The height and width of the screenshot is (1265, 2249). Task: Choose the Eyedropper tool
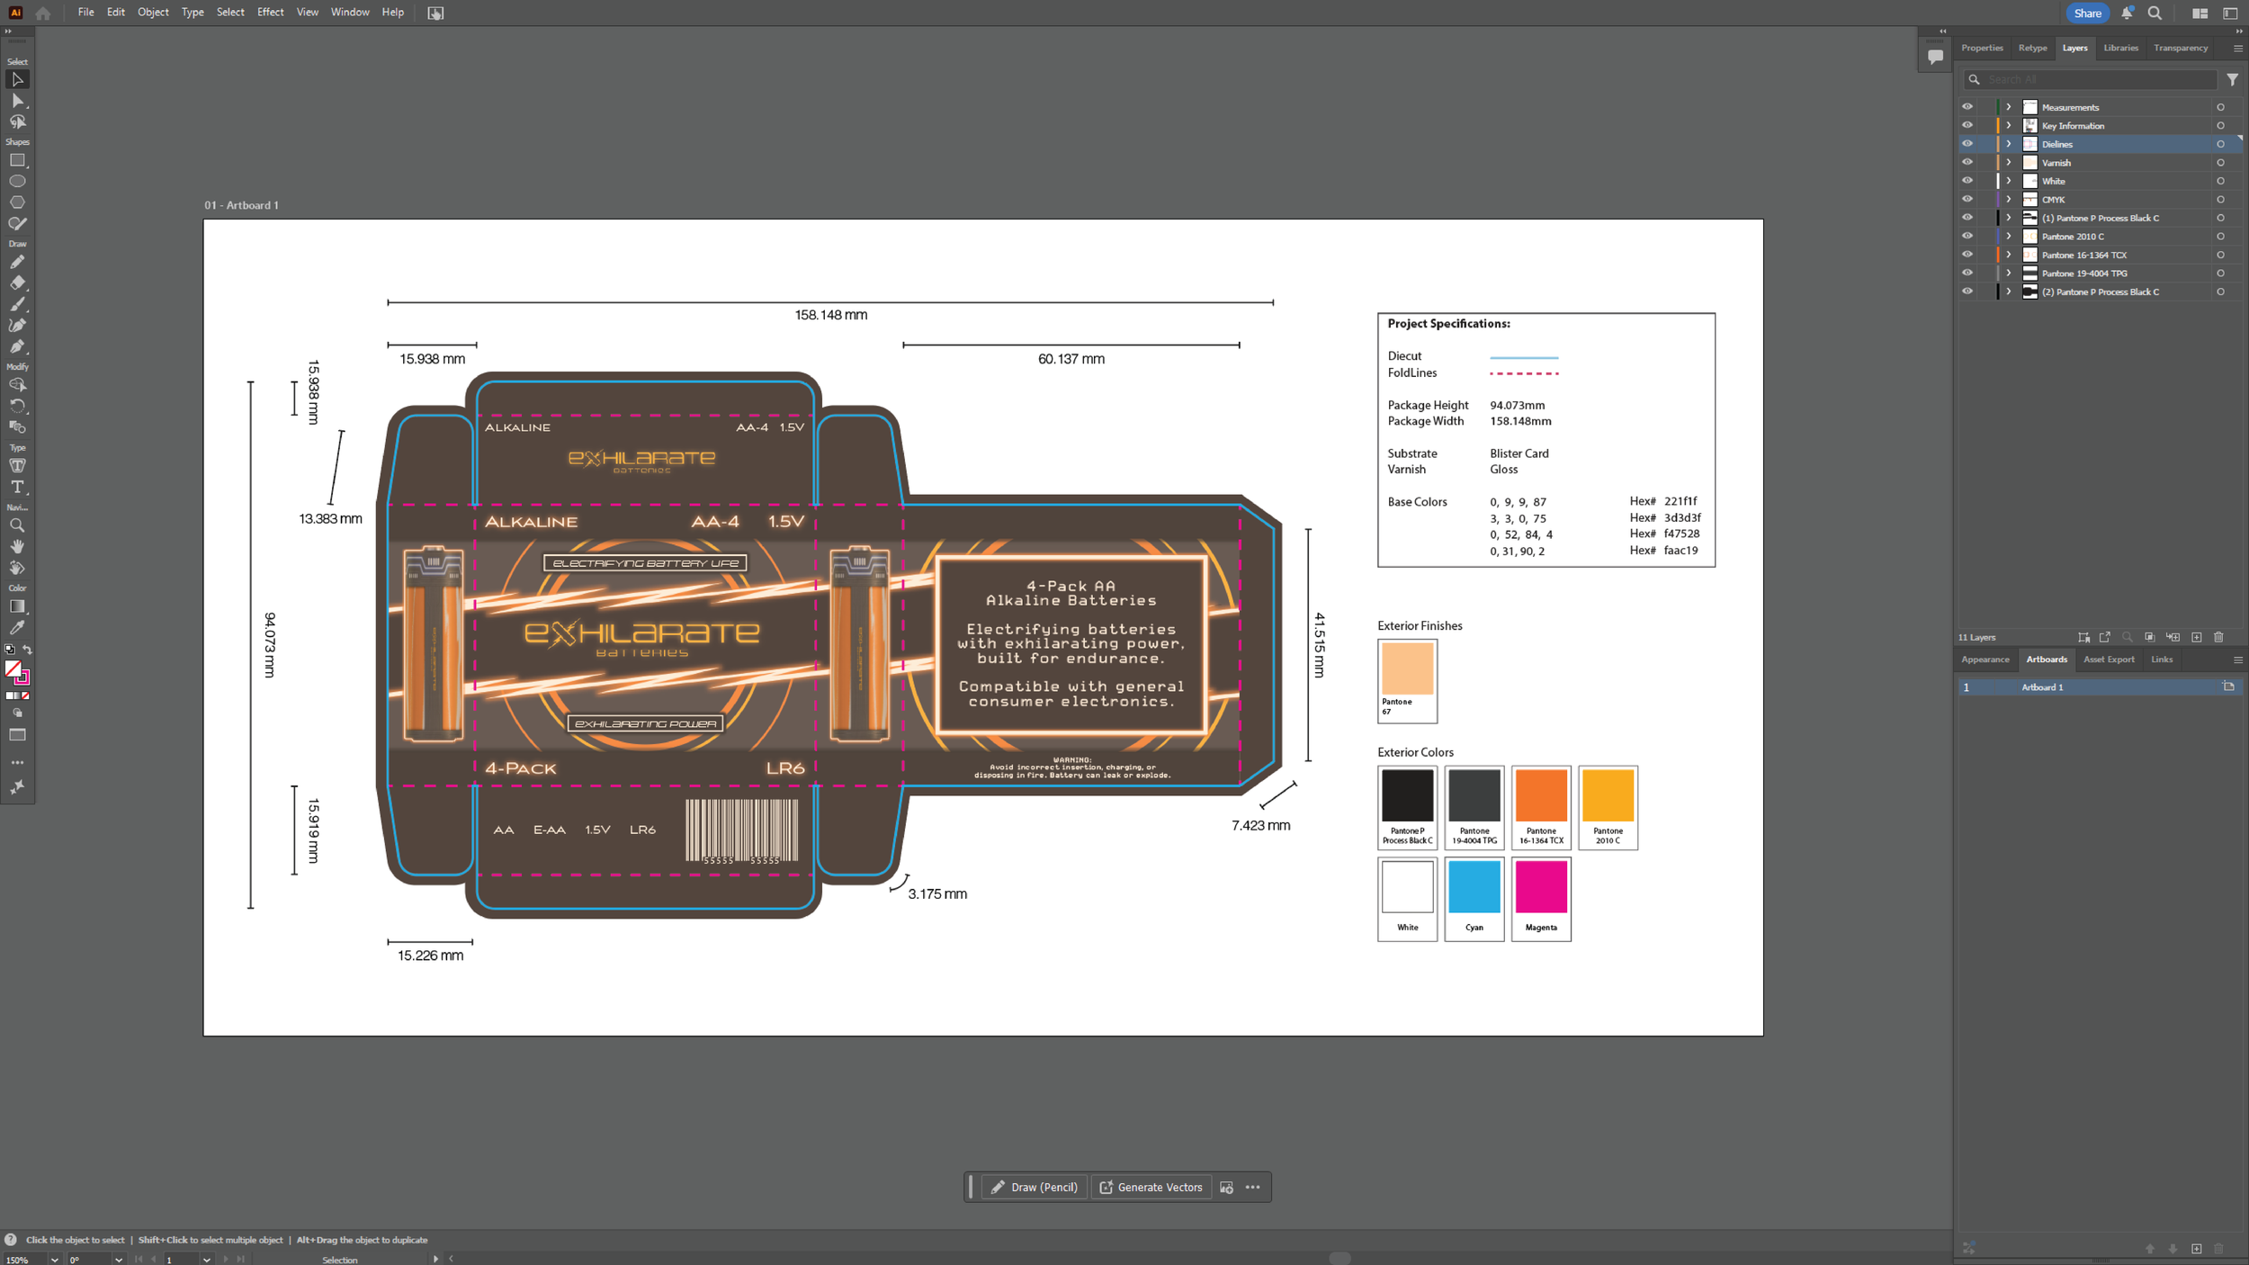click(x=17, y=627)
